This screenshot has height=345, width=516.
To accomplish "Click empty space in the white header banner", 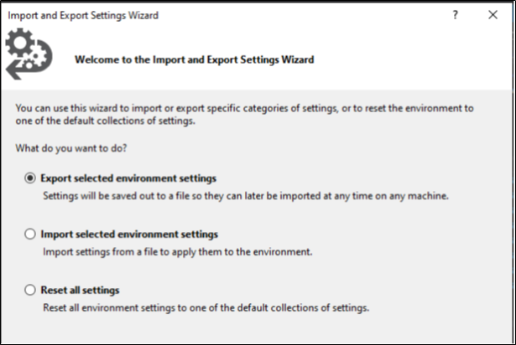I will click(x=403, y=59).
